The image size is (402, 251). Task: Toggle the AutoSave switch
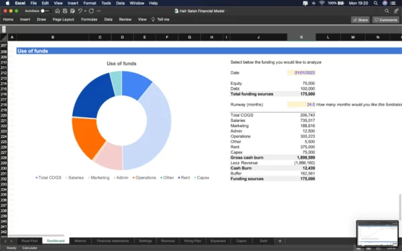click(45, 11)
